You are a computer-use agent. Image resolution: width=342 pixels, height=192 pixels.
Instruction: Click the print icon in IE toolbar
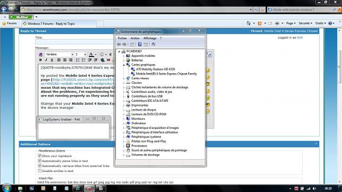[277, 23]
